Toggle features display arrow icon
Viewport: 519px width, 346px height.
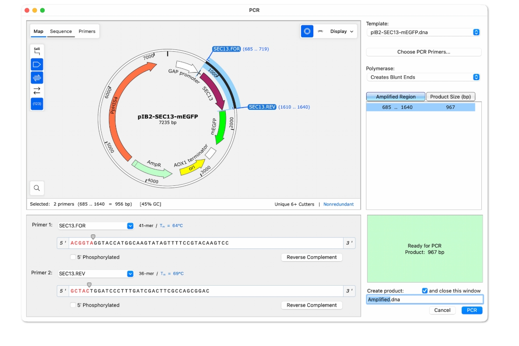click(37, 64)
